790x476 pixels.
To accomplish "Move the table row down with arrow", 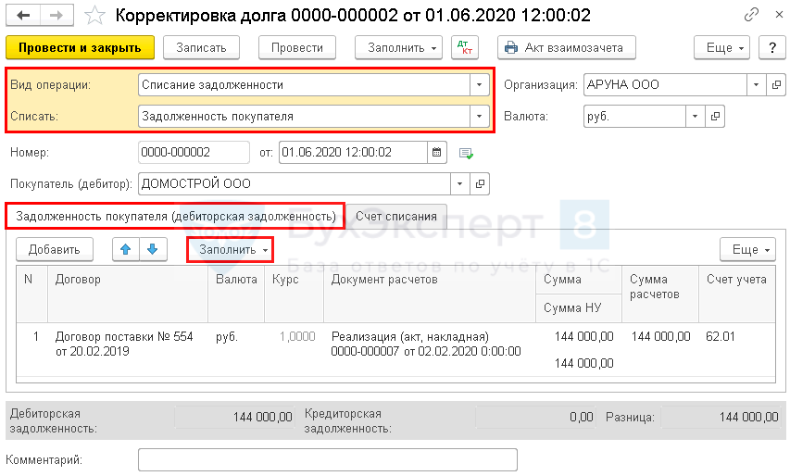I will pyautogui.click(x=153, y=249).
